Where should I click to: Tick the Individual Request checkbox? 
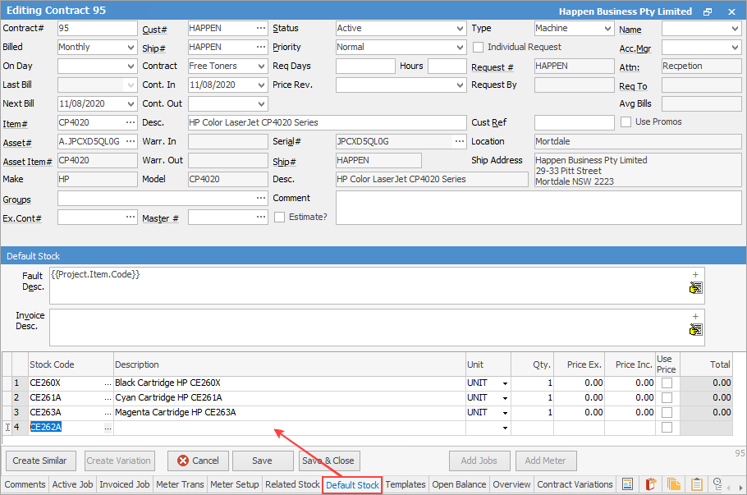pyautogui.click(x=479, y=47)
